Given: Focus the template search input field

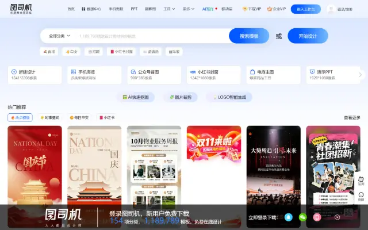Looking at the screenshot, I should [151, 36].
